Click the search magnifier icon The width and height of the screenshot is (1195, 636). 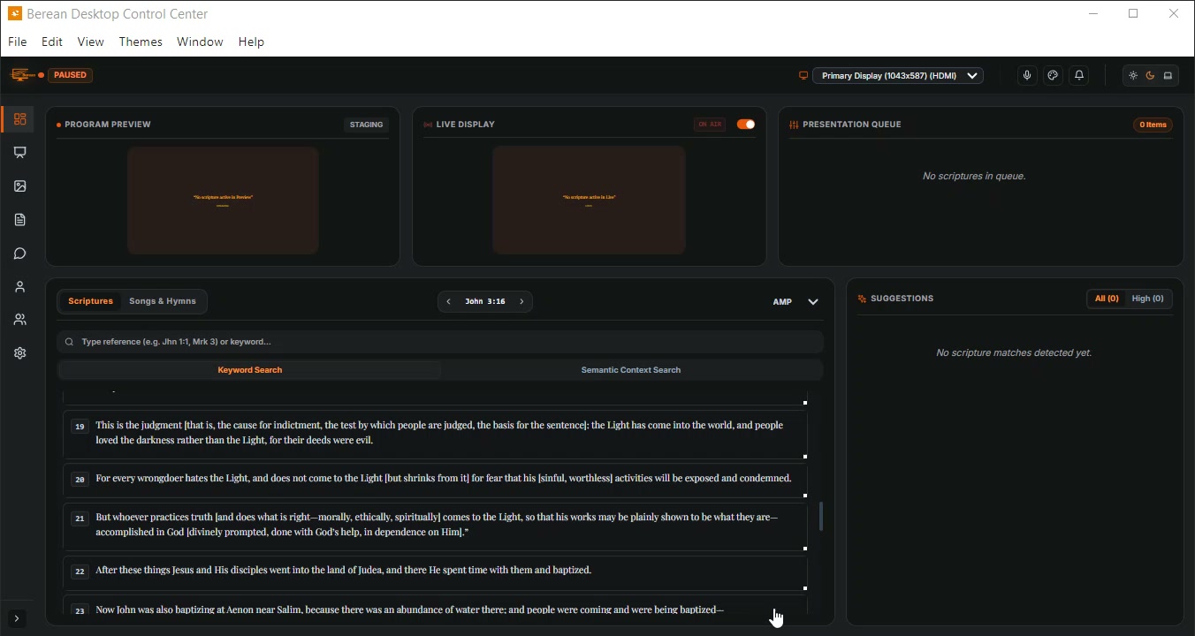(x=69, y=342)
